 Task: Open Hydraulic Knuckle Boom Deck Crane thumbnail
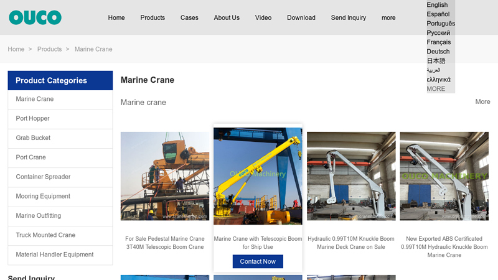(x=351, y=176)
